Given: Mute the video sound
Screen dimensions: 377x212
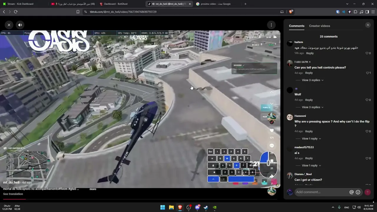Looking at the screenshot, I should 20,25.
